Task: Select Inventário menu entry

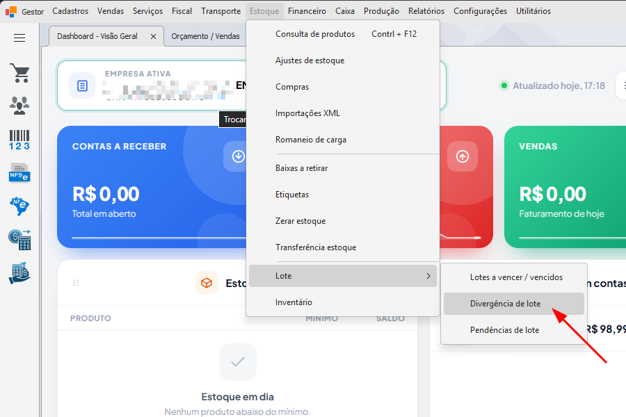Action: pos(343,302)
